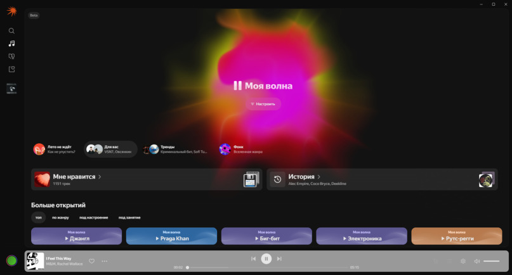Open the Collection sidebar icon with heart
The height and width of the screenshot is (275, 512).
click(x=11, y=69)
